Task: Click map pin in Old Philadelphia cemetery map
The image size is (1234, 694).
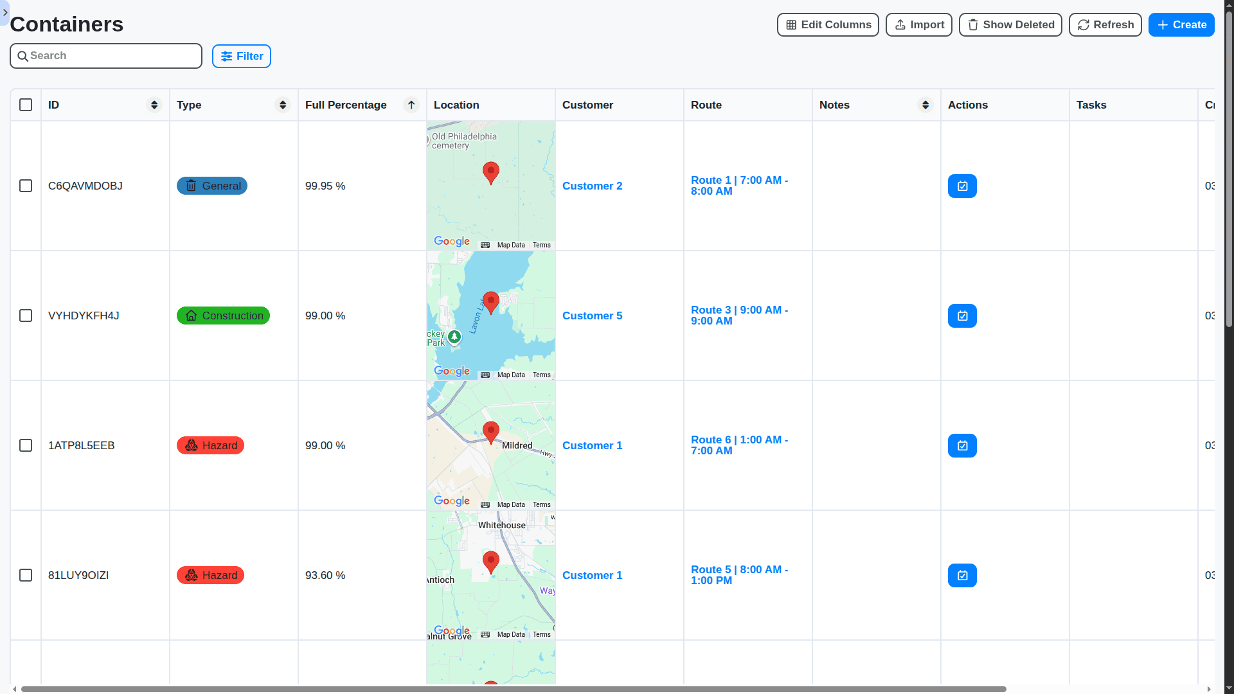Action: [x=490, y=172]
